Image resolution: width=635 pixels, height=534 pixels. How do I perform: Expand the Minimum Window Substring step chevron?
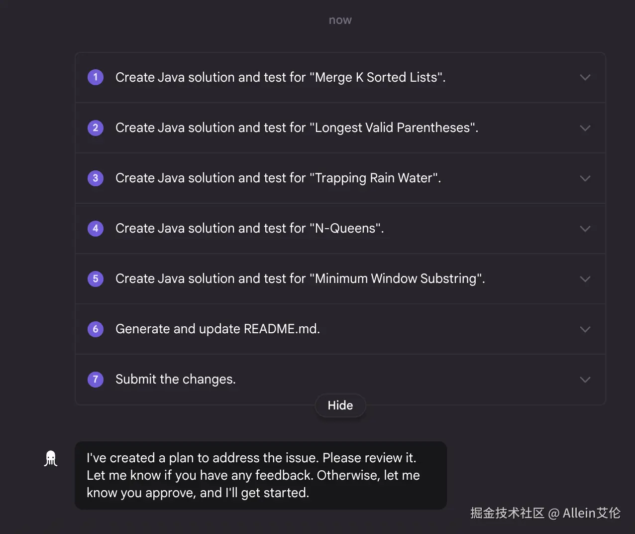point(585,279)
